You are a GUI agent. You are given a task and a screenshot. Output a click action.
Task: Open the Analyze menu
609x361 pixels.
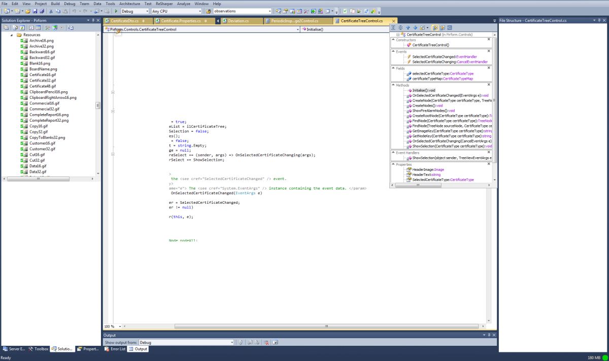pyautogui.click(x=184, y=4)
